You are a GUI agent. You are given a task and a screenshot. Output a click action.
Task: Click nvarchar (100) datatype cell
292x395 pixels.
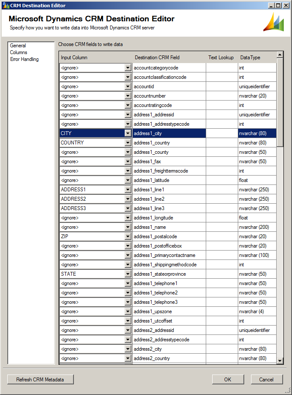tap(257, 255)
